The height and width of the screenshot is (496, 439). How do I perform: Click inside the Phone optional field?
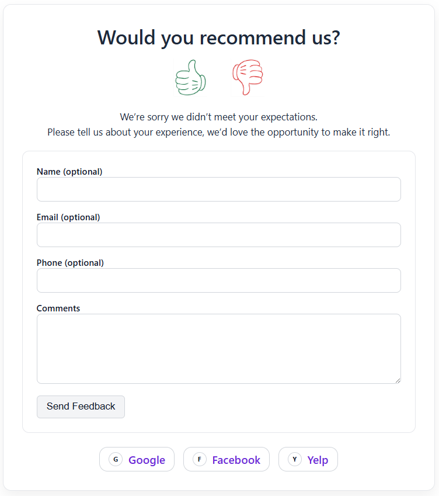(218, 280)
